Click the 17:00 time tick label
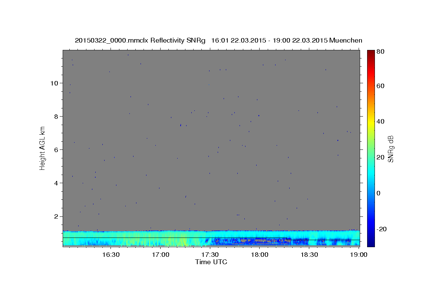Viewport: 445px width, 296px height. tap(160, 255)
